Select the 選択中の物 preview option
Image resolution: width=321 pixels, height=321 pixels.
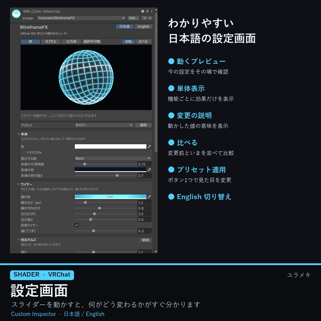click(92, 42)
